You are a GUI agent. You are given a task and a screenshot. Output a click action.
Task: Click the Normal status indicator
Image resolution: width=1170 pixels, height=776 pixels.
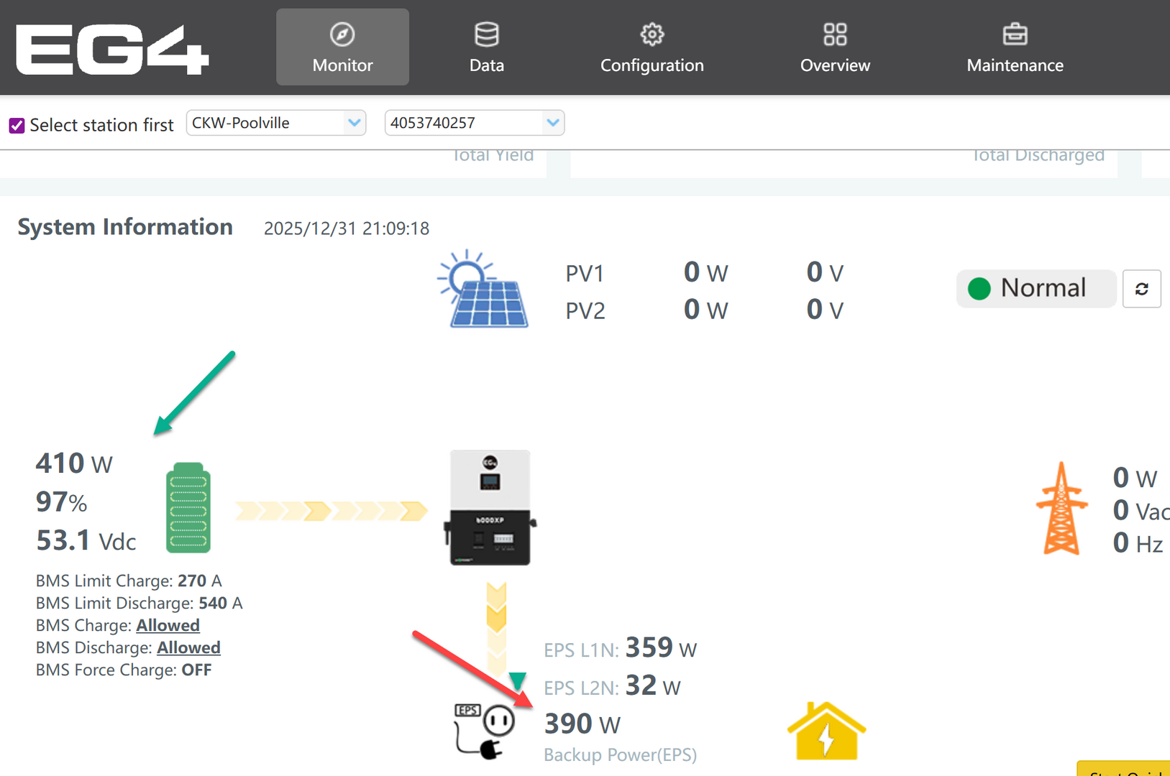click(x=1035, y=288)
